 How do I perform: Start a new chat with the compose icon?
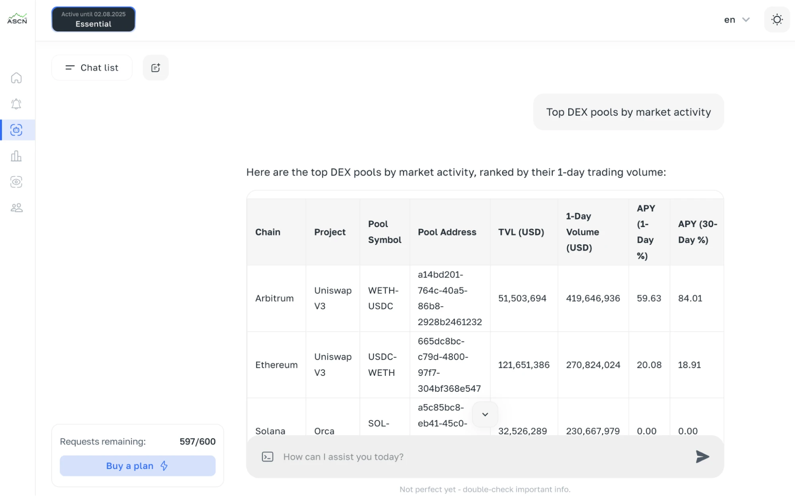coord(156,68)
